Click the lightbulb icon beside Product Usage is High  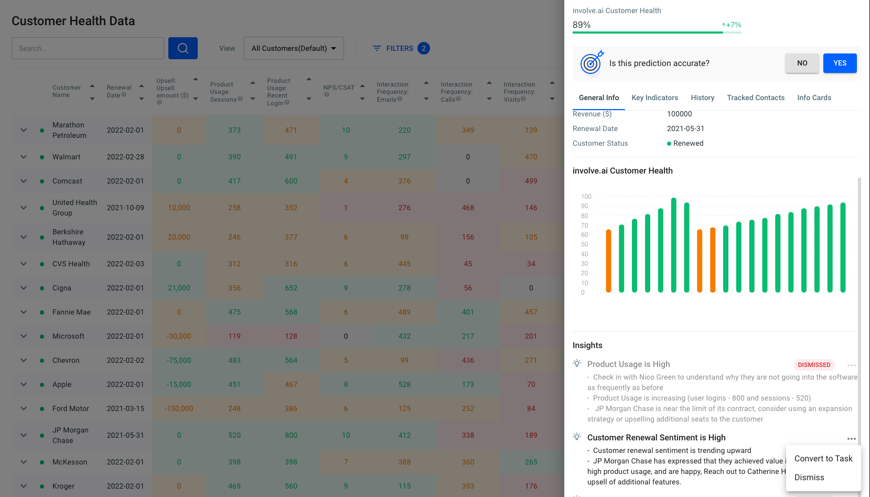[x=577, y=363]
